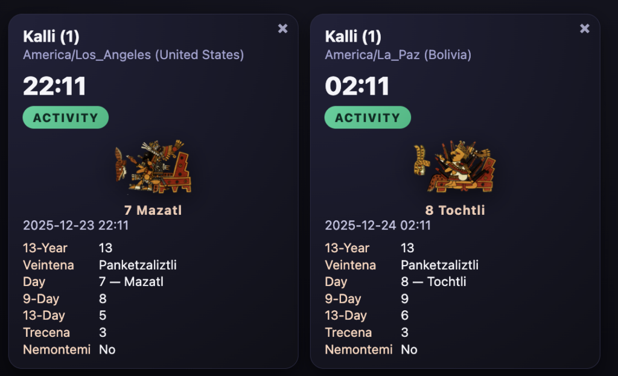The width and height of the screenshot is (618, 376).
Task: Select the 2025-12-24 02:11 date stamp
Action: point(378,226)
